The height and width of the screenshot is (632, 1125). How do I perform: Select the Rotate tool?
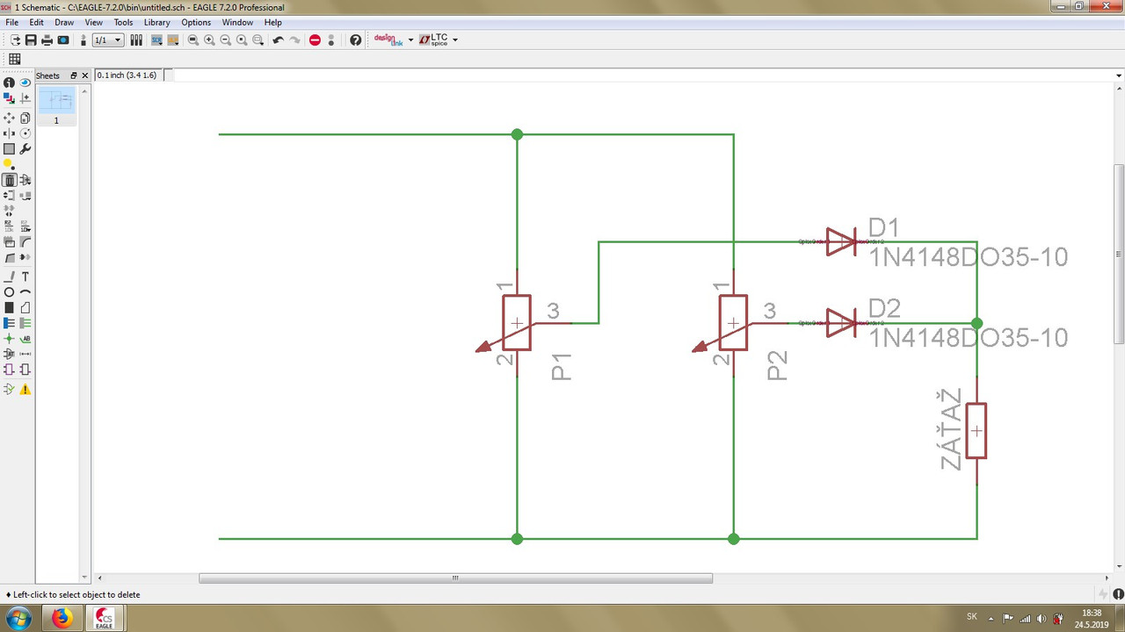tap(25, 133)
